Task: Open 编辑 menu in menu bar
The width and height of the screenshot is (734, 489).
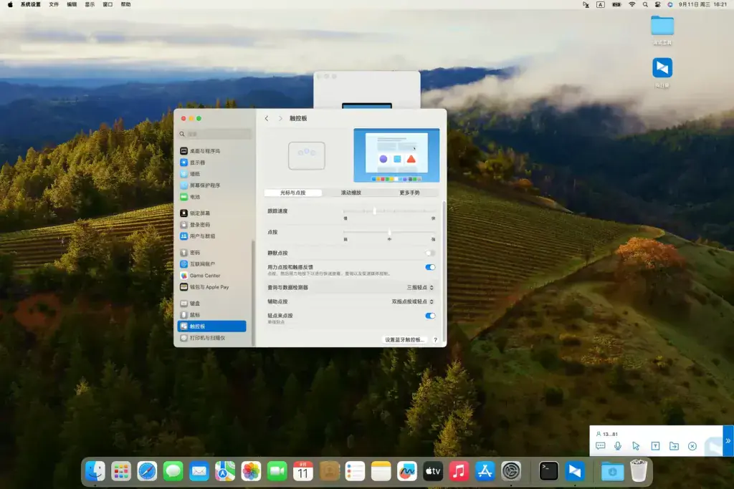Action: (72, 4)
